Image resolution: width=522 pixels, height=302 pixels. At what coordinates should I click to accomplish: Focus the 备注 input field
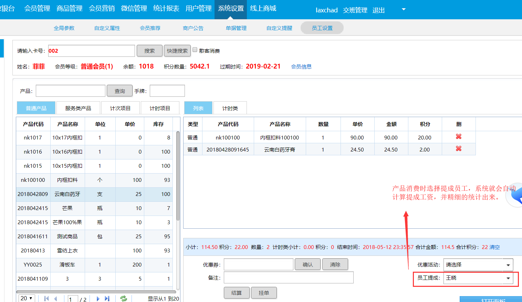coord(289,278)
